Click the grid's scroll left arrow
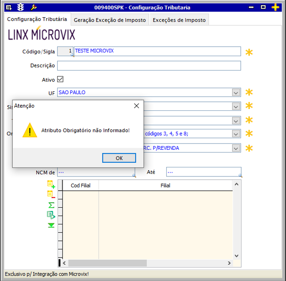The width and height of the screenshot is (286, 281). [x=64, y=263]
